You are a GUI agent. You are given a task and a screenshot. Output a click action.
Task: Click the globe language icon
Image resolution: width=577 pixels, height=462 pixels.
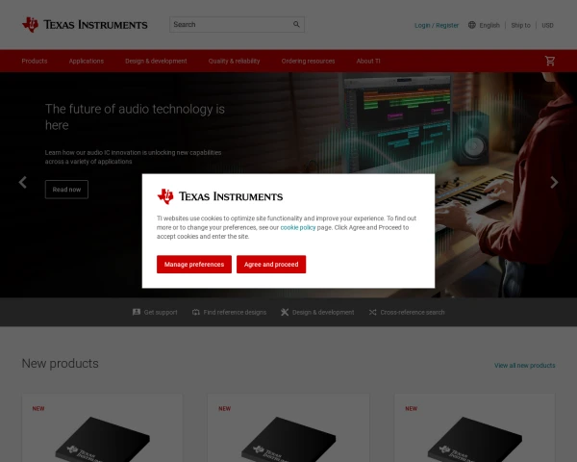tap(472, 25)
